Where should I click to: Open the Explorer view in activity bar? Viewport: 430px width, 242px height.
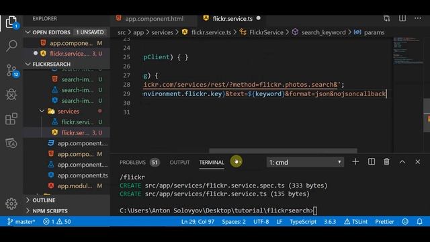(11, 22)
